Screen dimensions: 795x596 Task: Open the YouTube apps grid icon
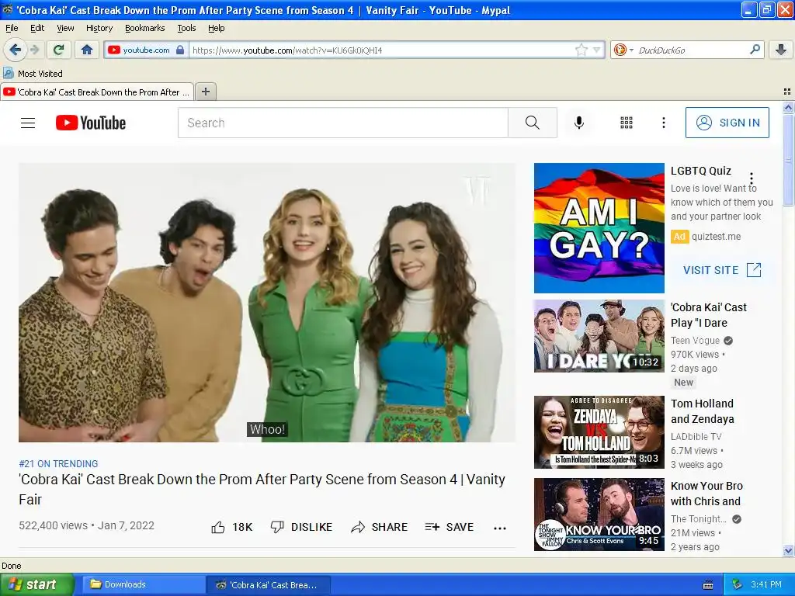click(627, 123)
